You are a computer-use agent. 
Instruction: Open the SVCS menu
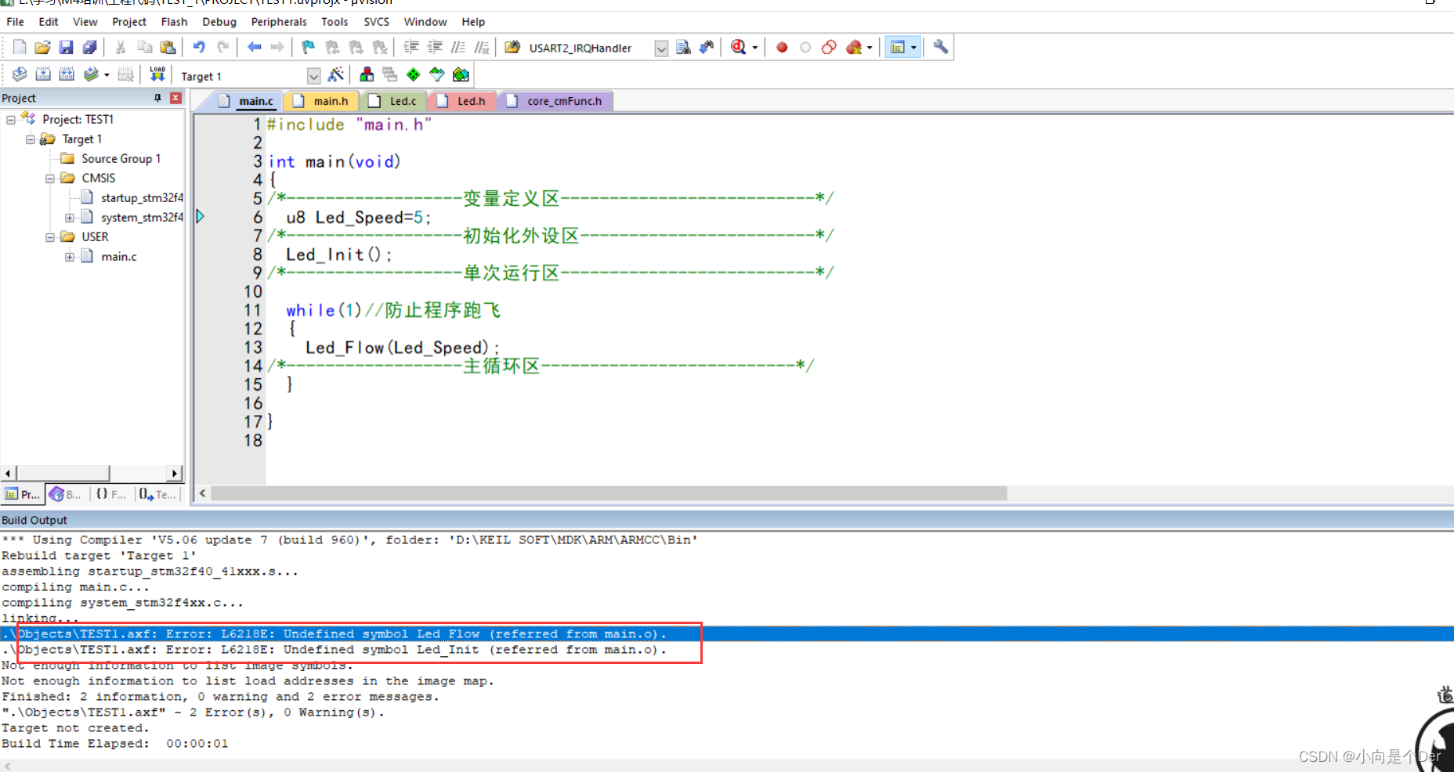pos(376,22)
